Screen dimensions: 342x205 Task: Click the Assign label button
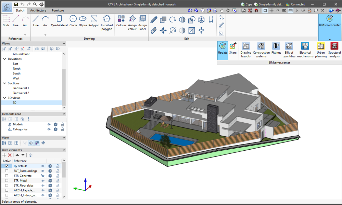click(142, 22)
